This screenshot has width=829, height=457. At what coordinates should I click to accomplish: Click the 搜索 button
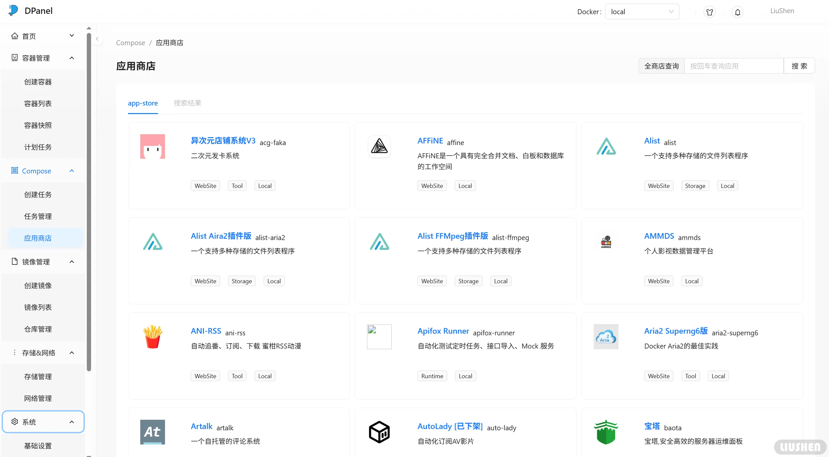click(799, 66)
